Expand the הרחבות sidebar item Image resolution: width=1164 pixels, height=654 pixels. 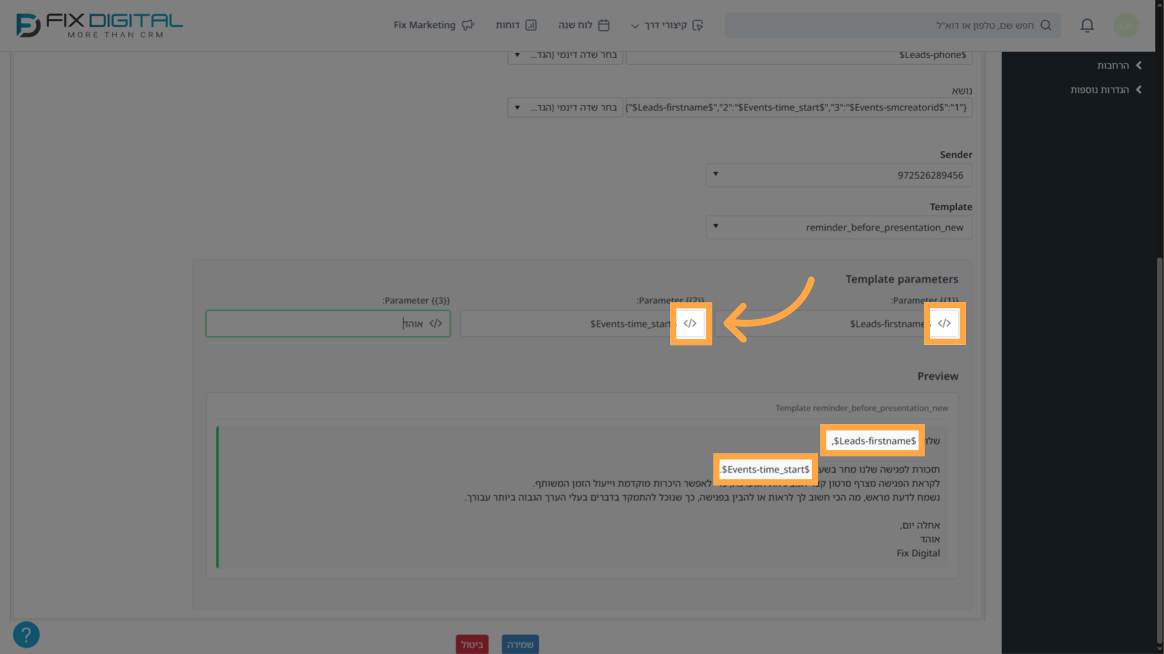pos(1119,65)
